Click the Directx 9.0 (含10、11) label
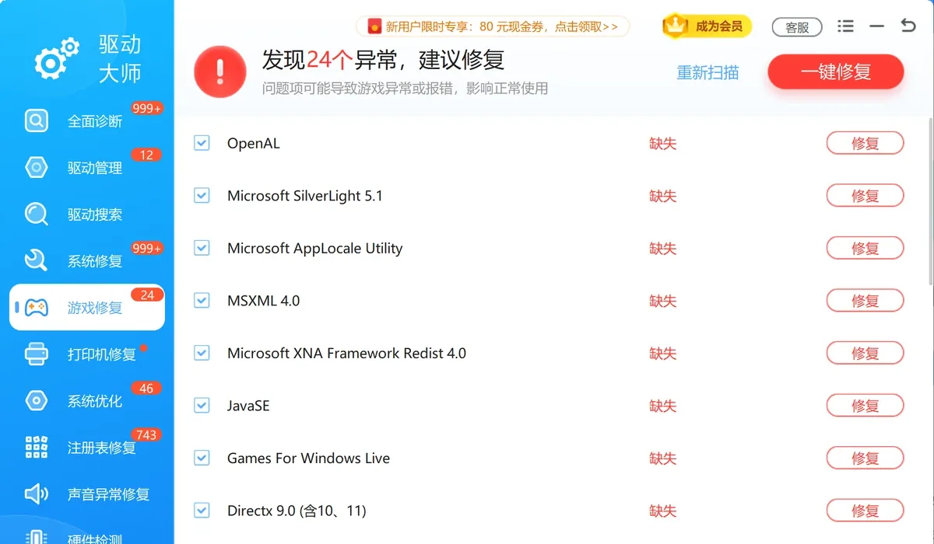 point(297,511)
